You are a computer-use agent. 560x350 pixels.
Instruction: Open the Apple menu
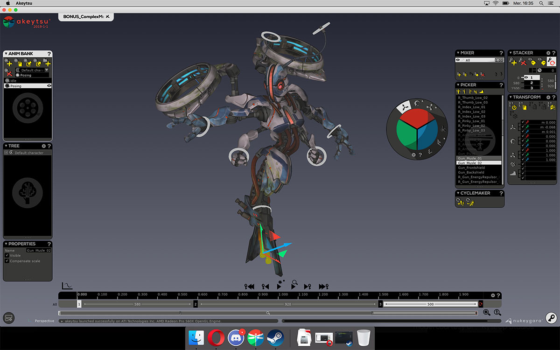tap(7, 3)
